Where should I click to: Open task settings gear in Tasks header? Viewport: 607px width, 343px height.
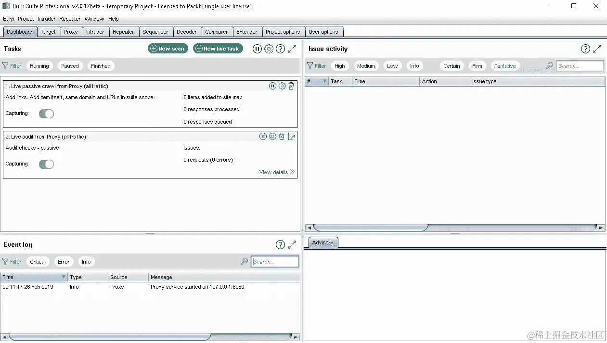click(269, 49)
